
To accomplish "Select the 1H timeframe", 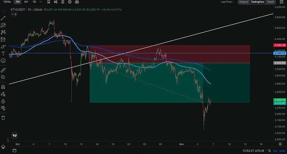I will 18,2.
